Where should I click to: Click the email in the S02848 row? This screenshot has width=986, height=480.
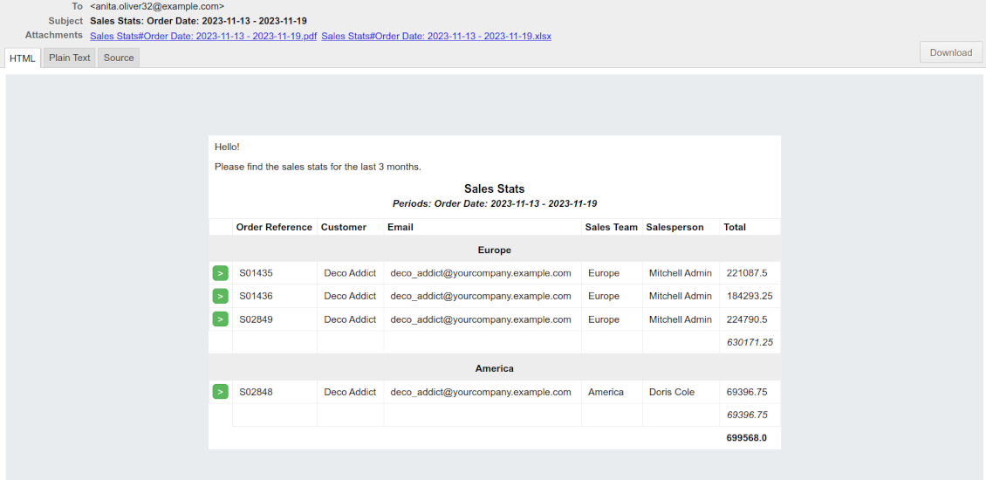click(x=481, y=392)
